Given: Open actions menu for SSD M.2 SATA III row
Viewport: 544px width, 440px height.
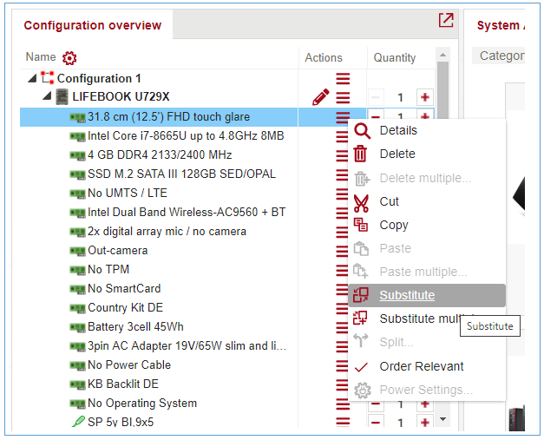Looking at the screenshot, I should [342, 174].
